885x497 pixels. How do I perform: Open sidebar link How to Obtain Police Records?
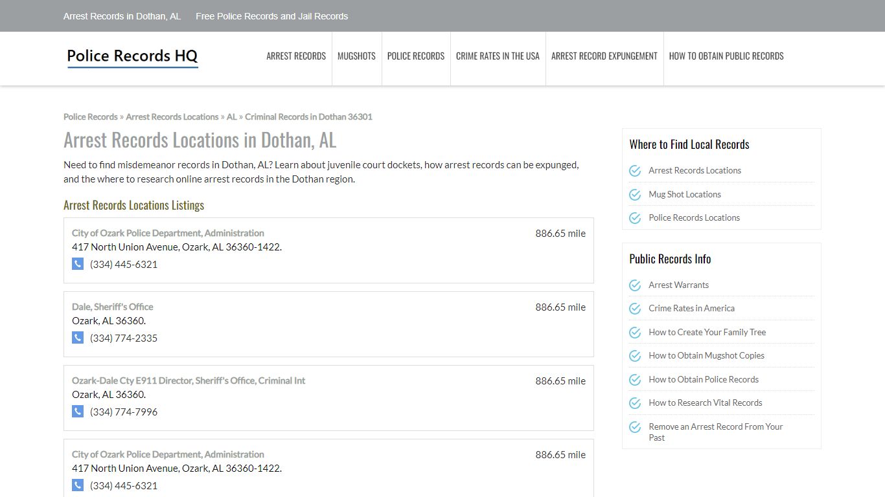pyautogui.click(x=704, y=380)
